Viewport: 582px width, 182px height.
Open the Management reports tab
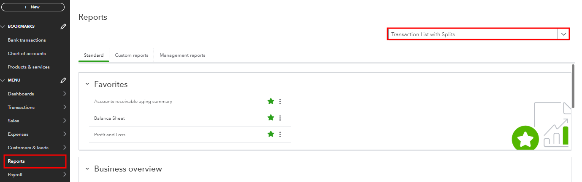point(182,55)
